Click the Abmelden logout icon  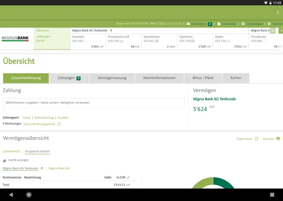coord(269,23)
